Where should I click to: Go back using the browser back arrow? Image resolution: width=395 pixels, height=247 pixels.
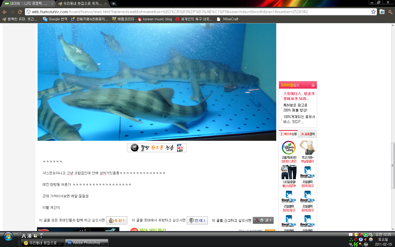(4, 12)
